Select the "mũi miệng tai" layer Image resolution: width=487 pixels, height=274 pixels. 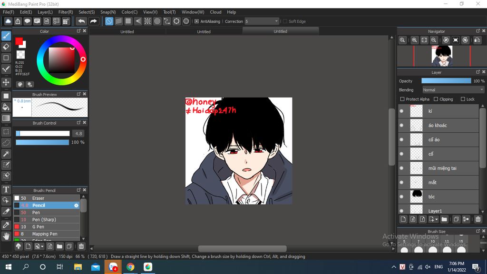tap(438, 168)
